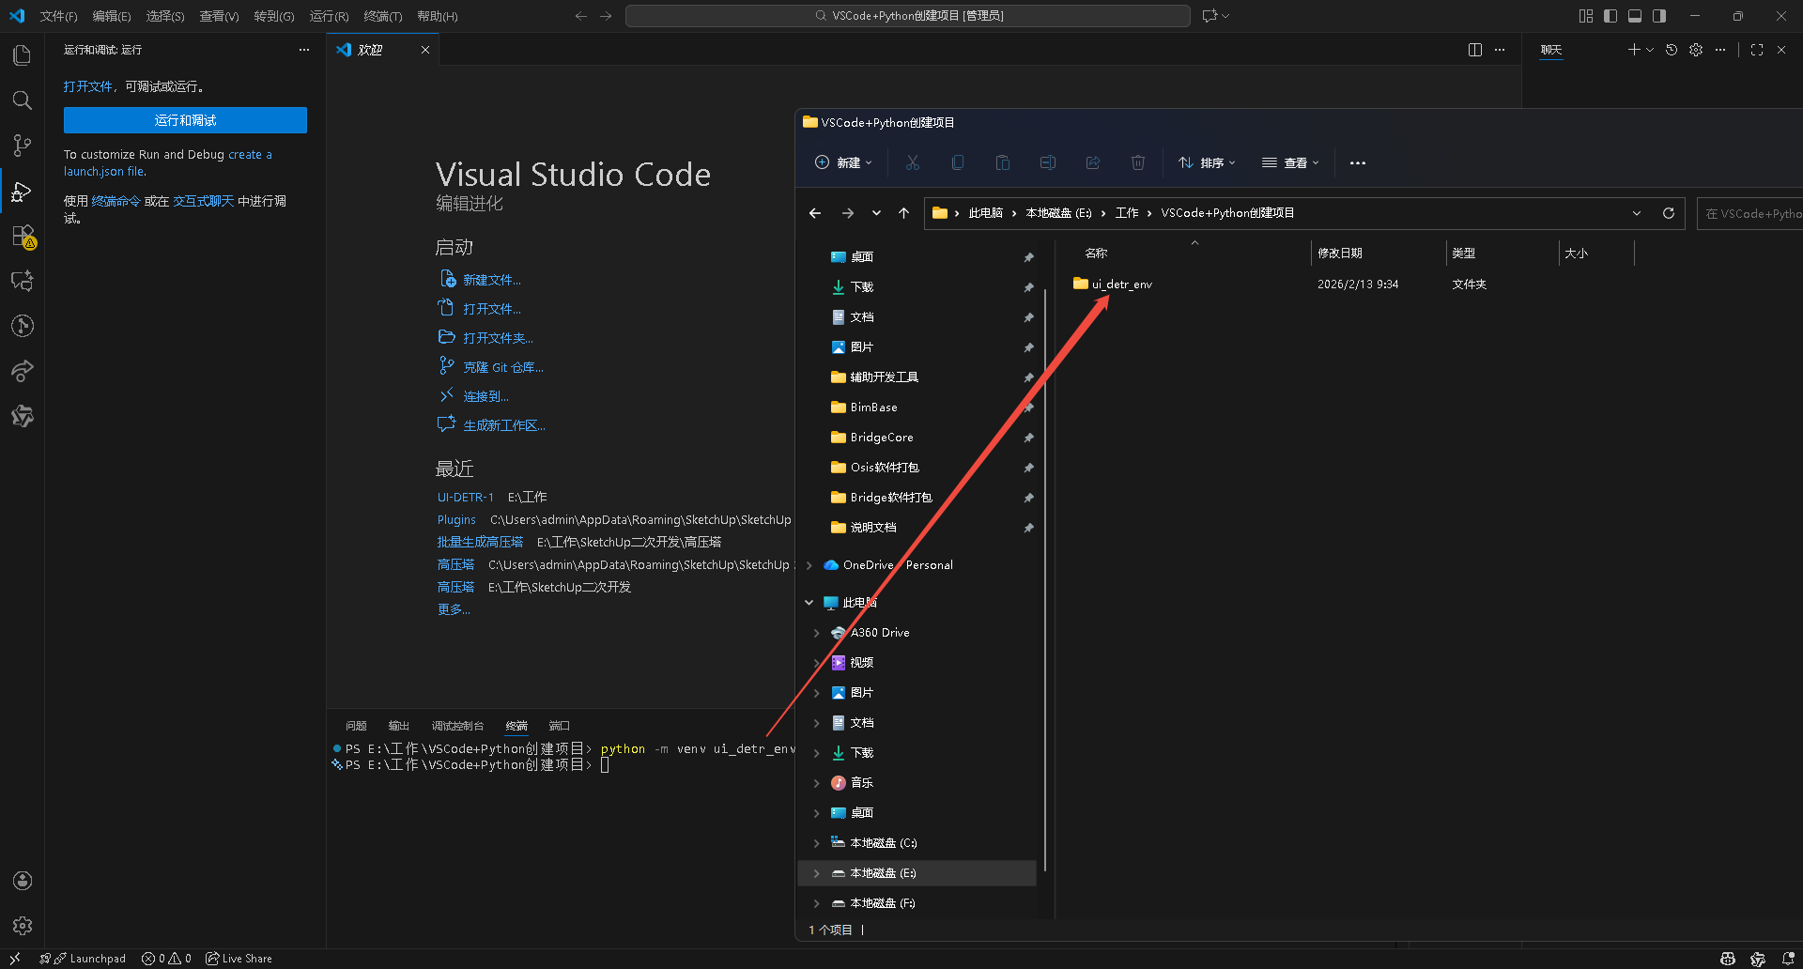Click the split editor icon
Screen dimensions: 1803x969
[1474, 50]
